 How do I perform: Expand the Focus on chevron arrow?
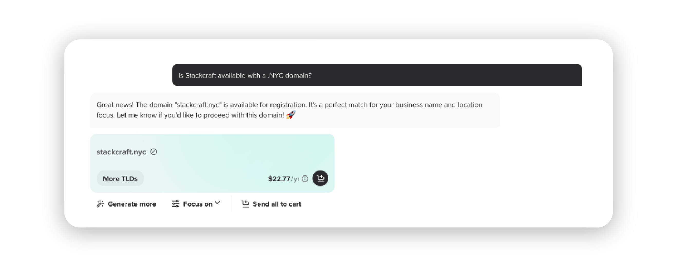tap(217, 203)
